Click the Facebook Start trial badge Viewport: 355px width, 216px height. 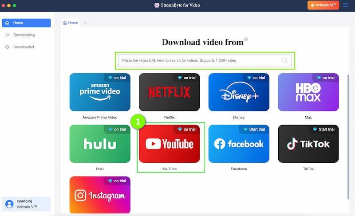[254, 129]
